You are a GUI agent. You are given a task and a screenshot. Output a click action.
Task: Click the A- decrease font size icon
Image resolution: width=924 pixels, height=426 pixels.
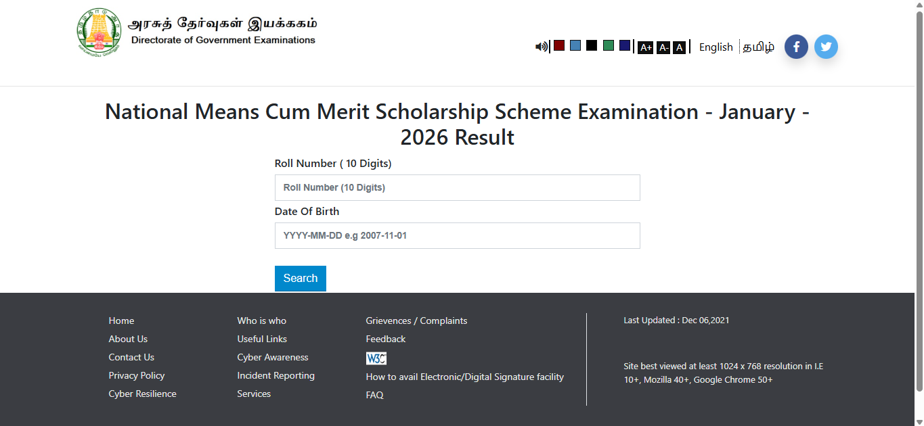(663, 47)
